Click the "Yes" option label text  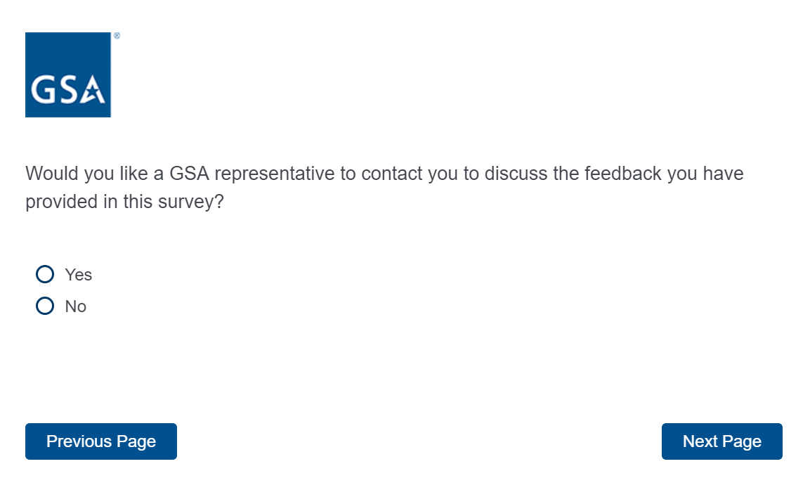click(78, 275)
